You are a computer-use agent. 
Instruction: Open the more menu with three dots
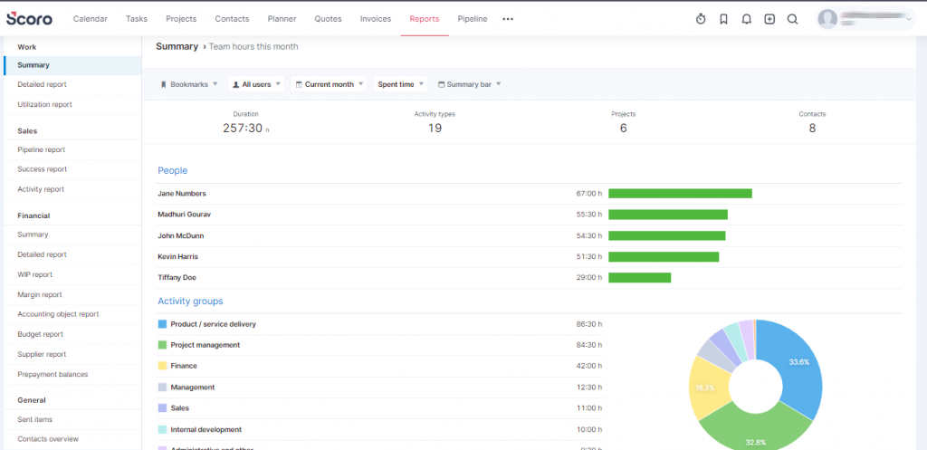click(x=508, y=19)
